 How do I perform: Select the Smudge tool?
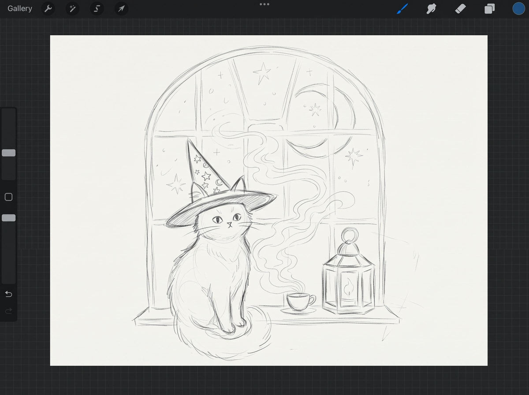coord(431,8)
